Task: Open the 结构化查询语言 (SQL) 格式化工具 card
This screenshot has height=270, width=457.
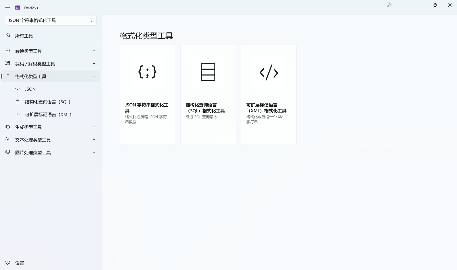Action: coord(208,94)
